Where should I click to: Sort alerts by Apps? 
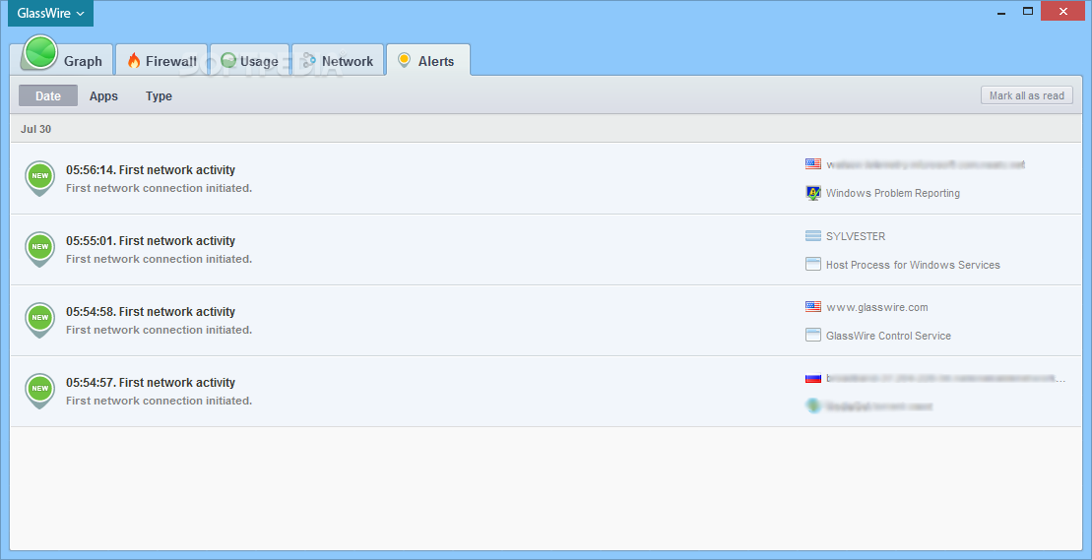pyautogui.click(x=103, y=96)
